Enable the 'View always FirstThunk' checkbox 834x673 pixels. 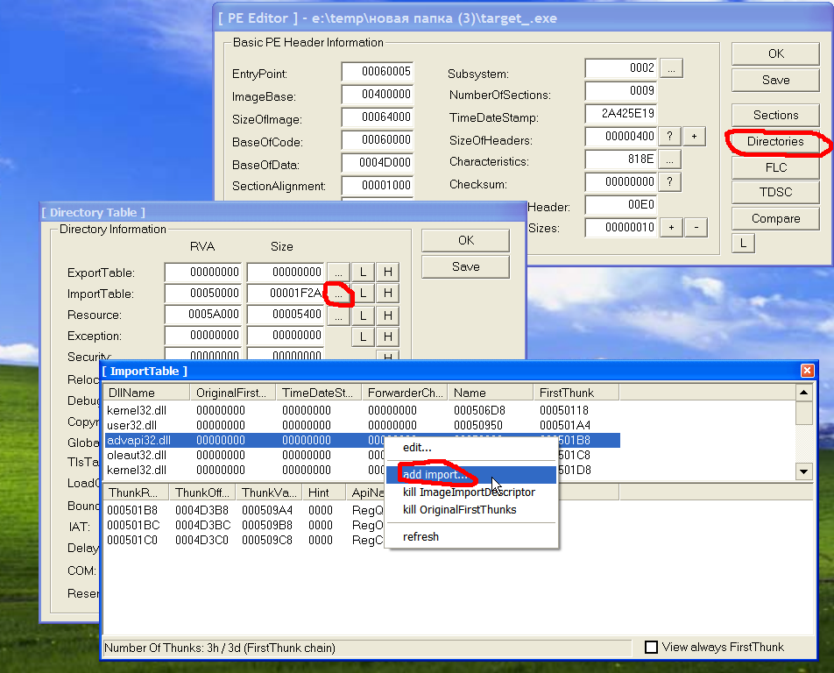tap(651, 648)
